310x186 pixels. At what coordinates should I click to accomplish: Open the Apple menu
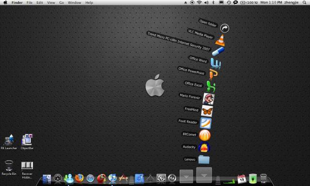(x=5, y=2)
